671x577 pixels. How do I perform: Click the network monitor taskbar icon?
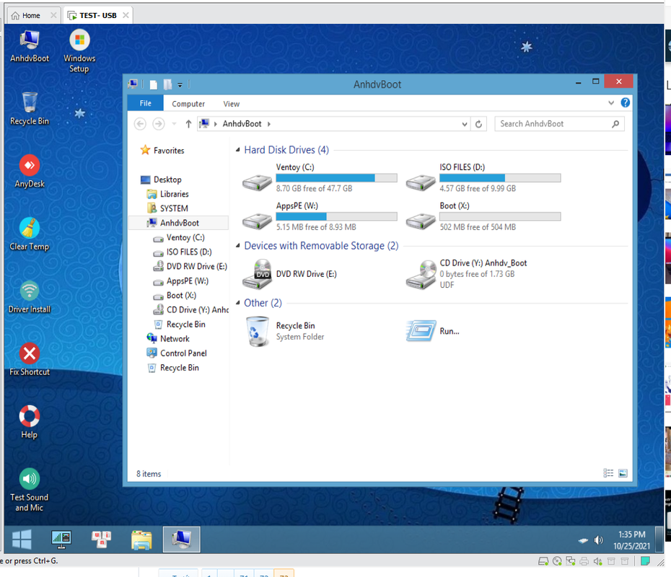(61, 539)
